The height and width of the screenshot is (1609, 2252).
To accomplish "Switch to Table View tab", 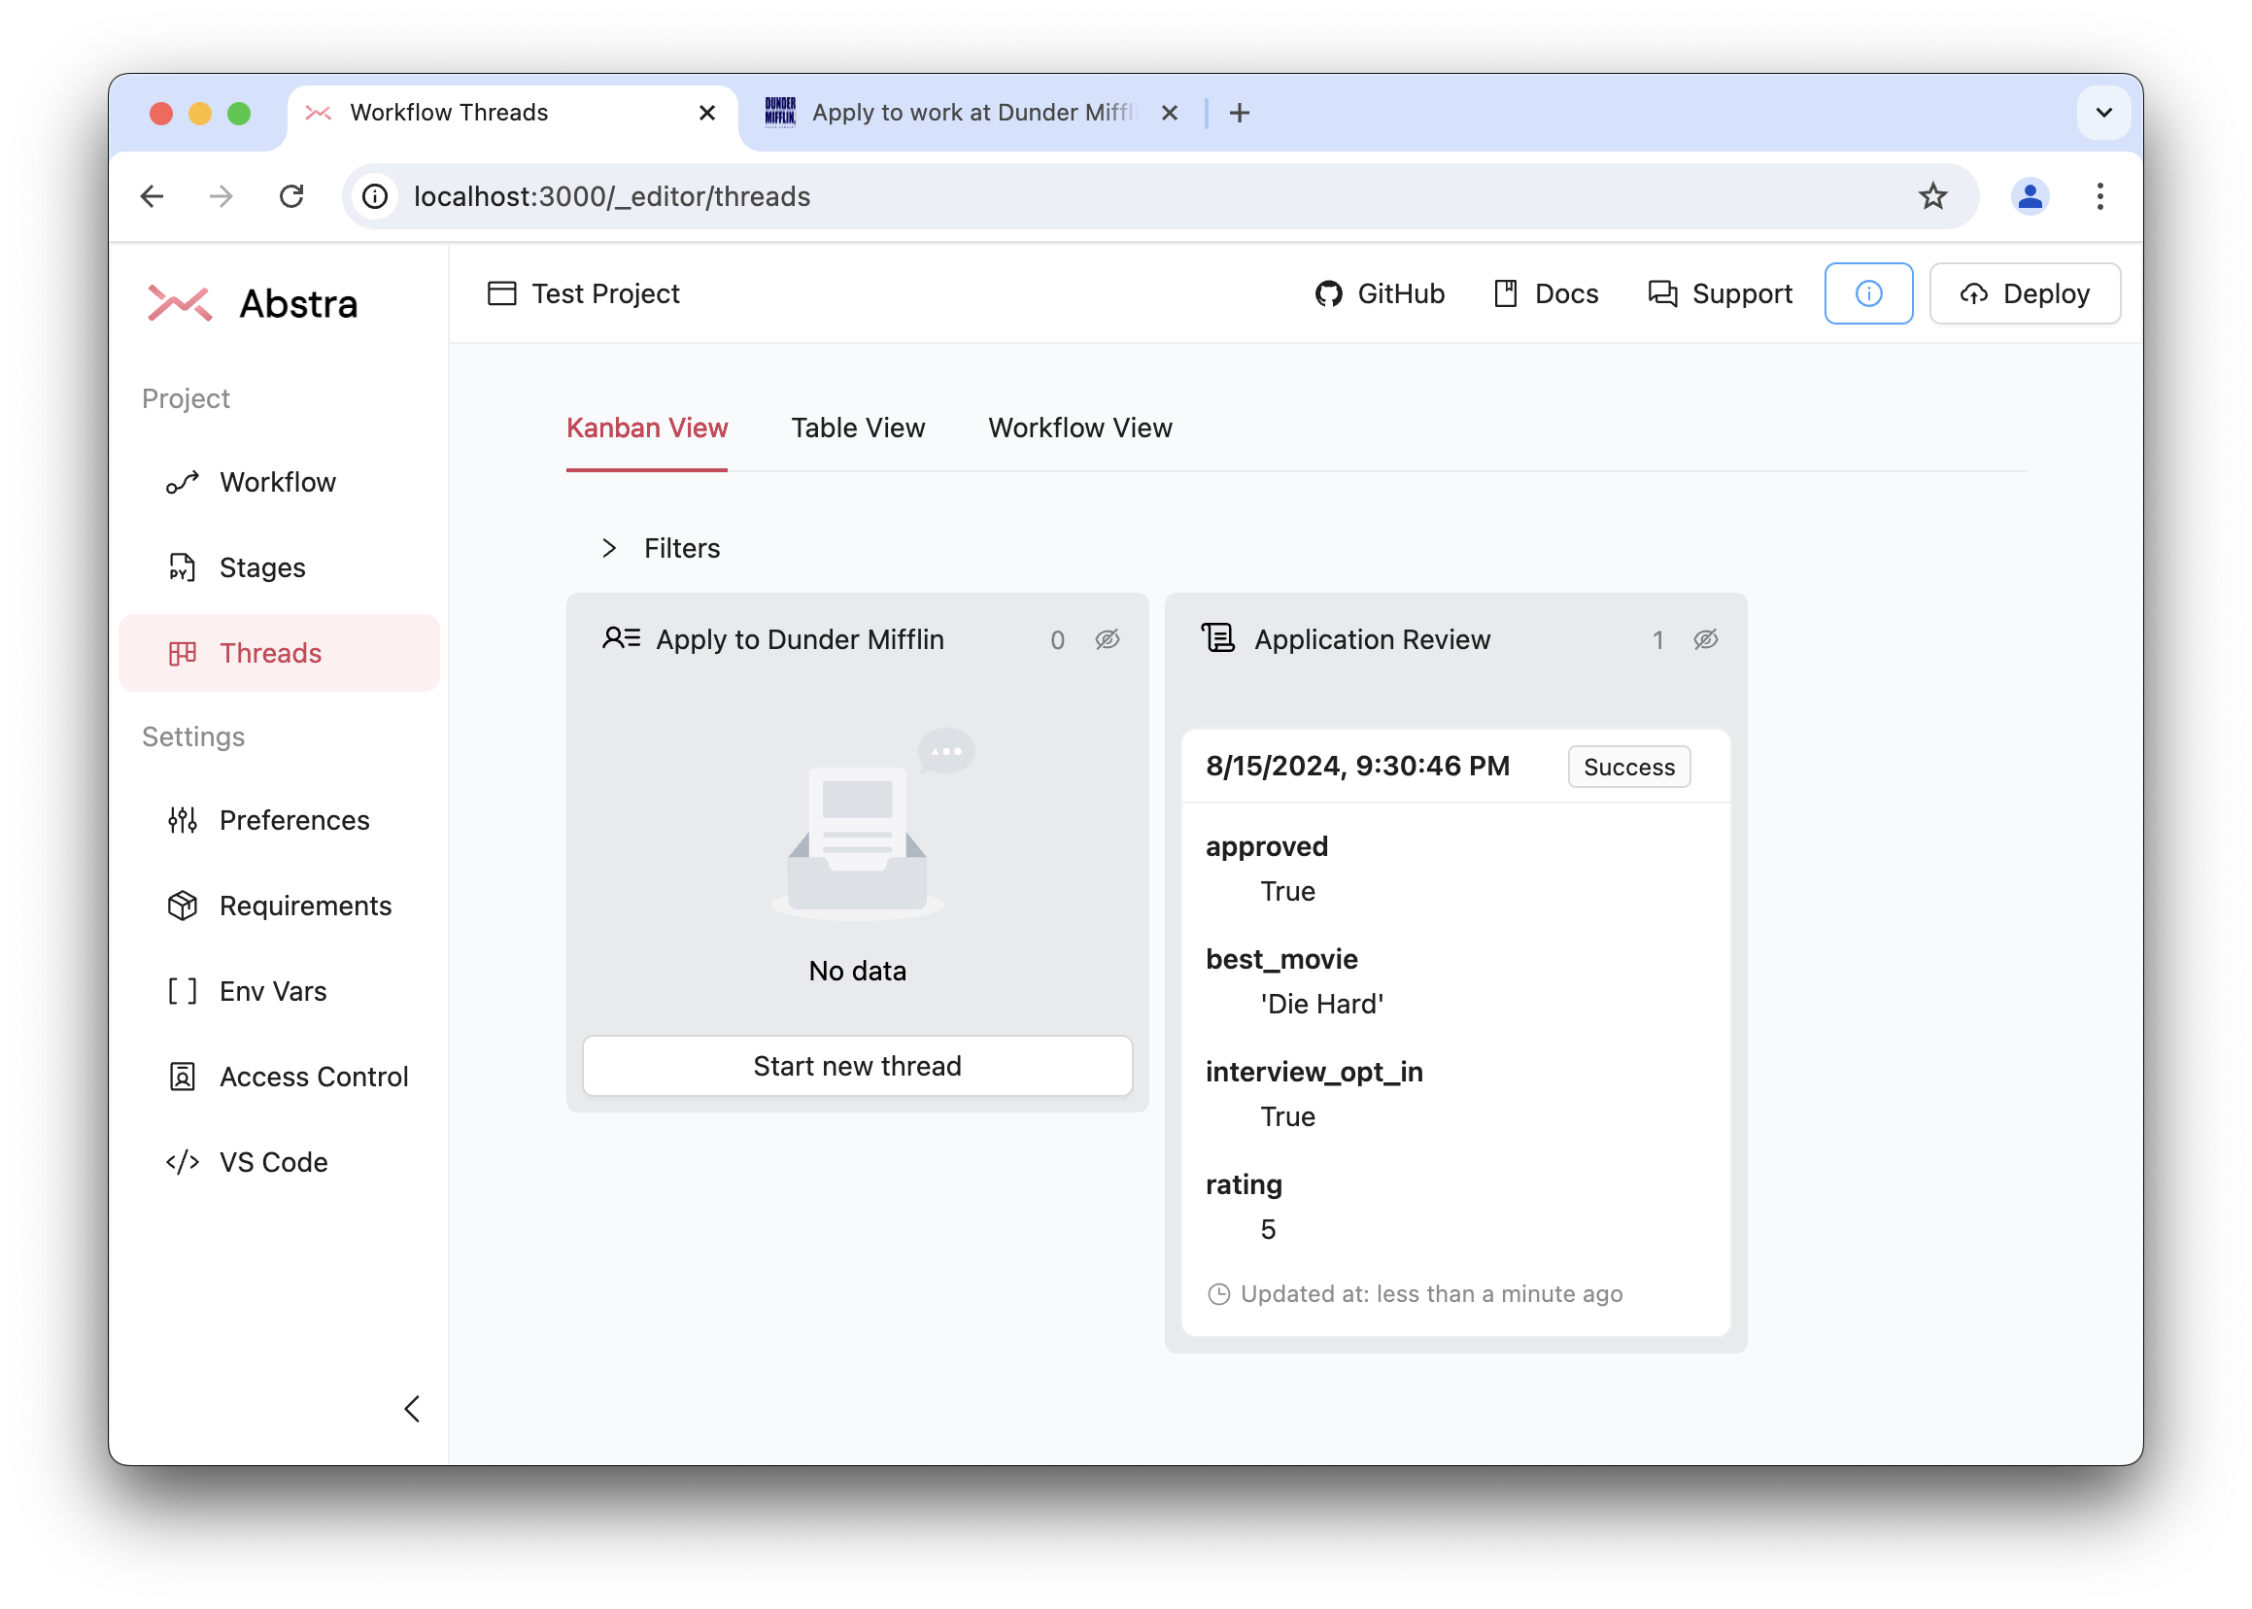I will pos(858,427).
